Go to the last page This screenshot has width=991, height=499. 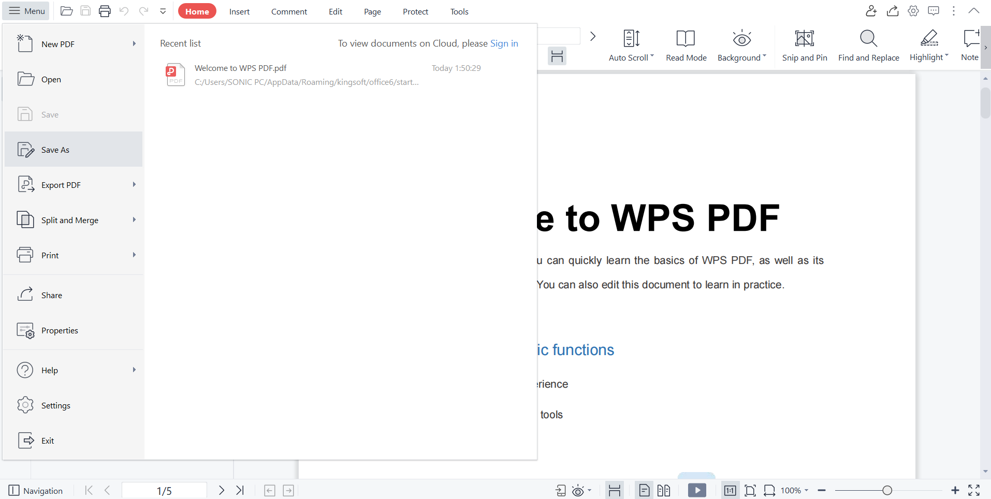[240, 490]
